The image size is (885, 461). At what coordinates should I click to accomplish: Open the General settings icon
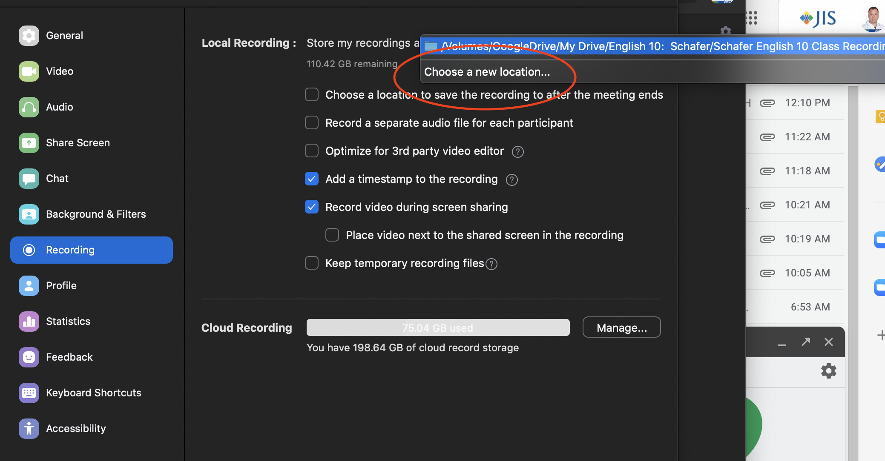(x=29, y=36)
